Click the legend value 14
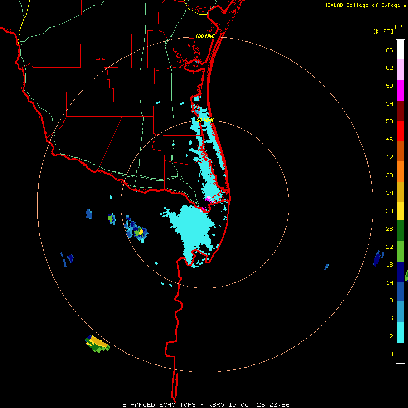 pyautogui.click(x=389, y=282)
